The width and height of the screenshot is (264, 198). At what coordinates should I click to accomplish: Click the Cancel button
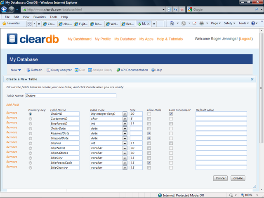pyautogui.click(x=220, y=178)
